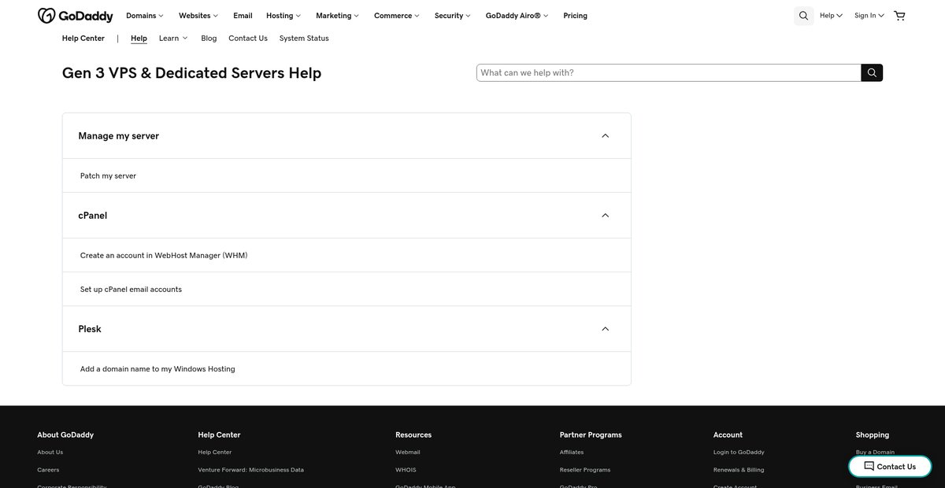Open the Help dropdown in header
The height and width of the screenshot is (488, 945).
tap(831, 16)
